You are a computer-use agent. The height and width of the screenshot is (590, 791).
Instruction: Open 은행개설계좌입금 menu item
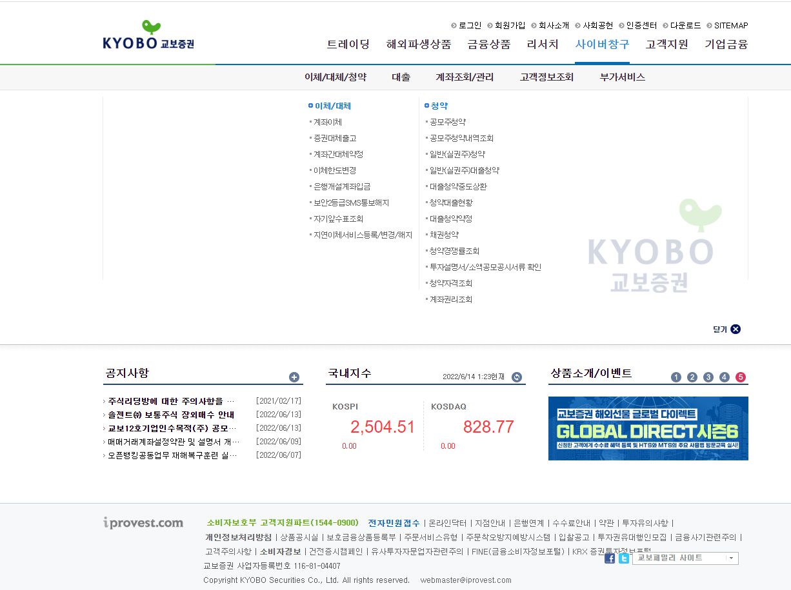(342, 186)
